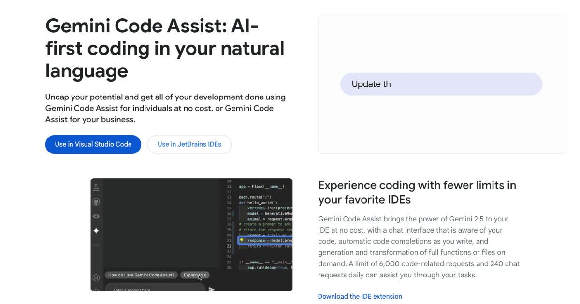The image size is (580, 304).
Task: Click the highlighted 'response = model.pred' code line
Action: tap(266, 240)
